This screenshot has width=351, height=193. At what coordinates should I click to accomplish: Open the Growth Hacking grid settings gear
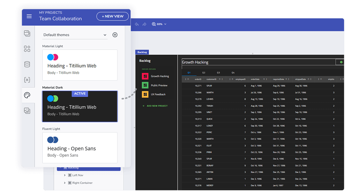[x=341, y=62]
